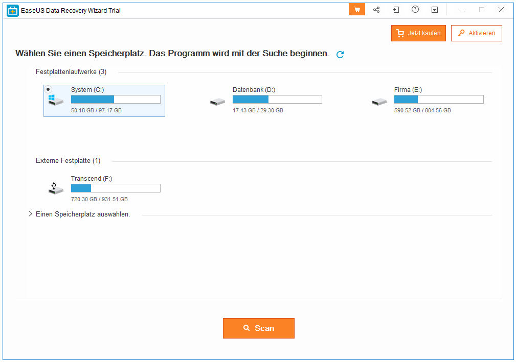The height and width of the screenshot is (362, 516).
Task: Click the 'Externe Festplatte (1)' heading
Action: 68,161
